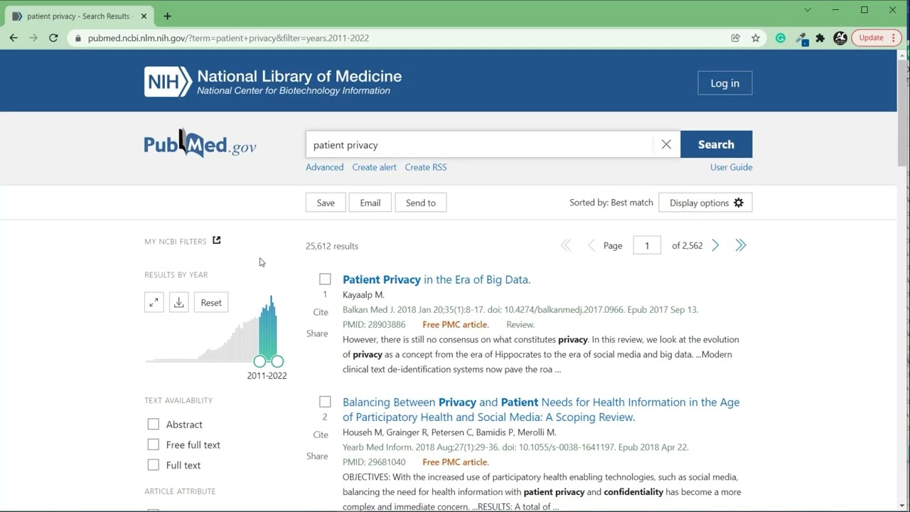Click the Create alert link
910x512 pixels.
point(374,167)
